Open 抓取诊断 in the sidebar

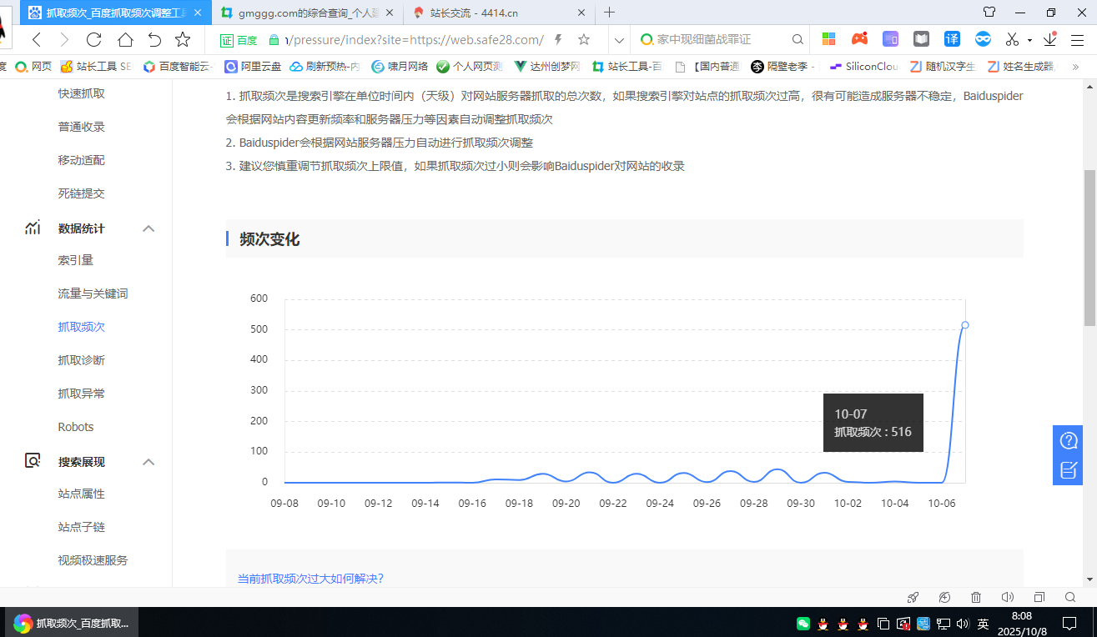(x=82, y=360)
